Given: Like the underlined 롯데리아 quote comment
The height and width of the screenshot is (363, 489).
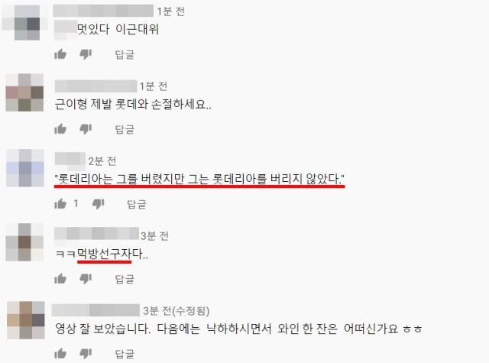Looking at the screenshot, I should [60, 203].
